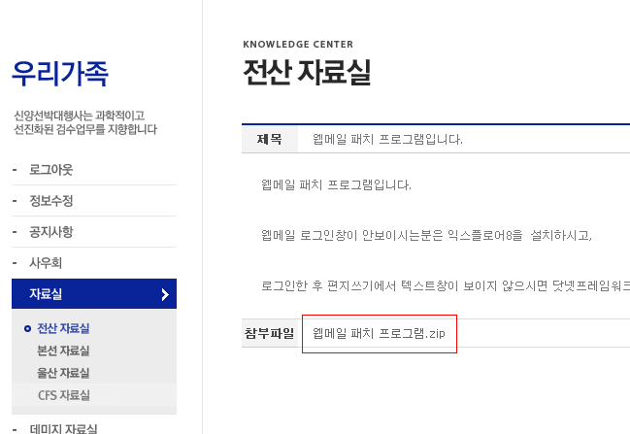Viewport: 630px width, 434px height.
Task: Open 본선 자료실 submenu
Action: click(63, 351)
